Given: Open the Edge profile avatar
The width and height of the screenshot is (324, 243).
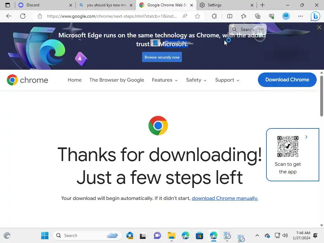Looking at the screenshot, I should click(286, 16).
